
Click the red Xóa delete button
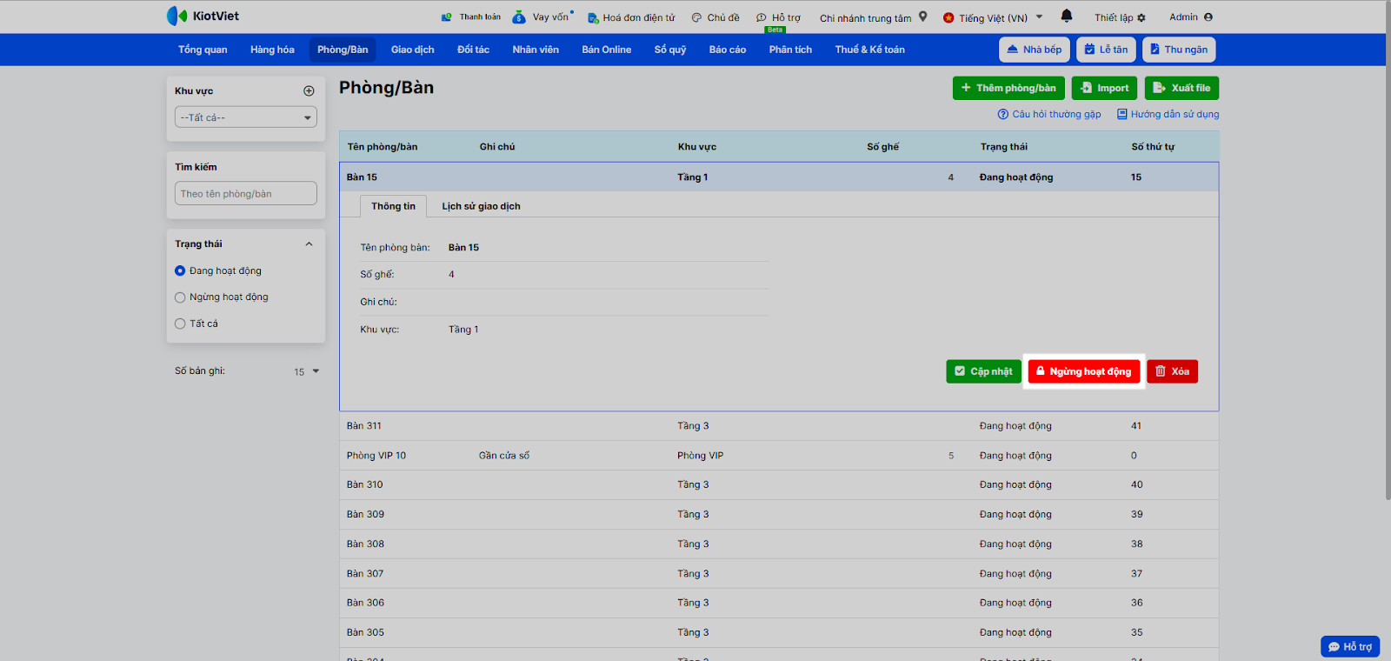coord(1172,371)
